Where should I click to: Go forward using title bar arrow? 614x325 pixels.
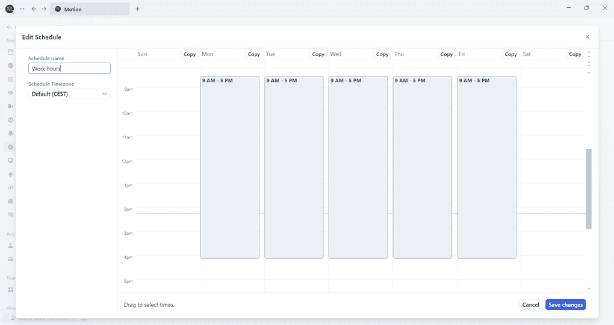pos(44,9)
